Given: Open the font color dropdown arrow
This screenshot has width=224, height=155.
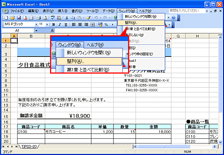Looking at the screenshot, I should (x=169, y=25).
